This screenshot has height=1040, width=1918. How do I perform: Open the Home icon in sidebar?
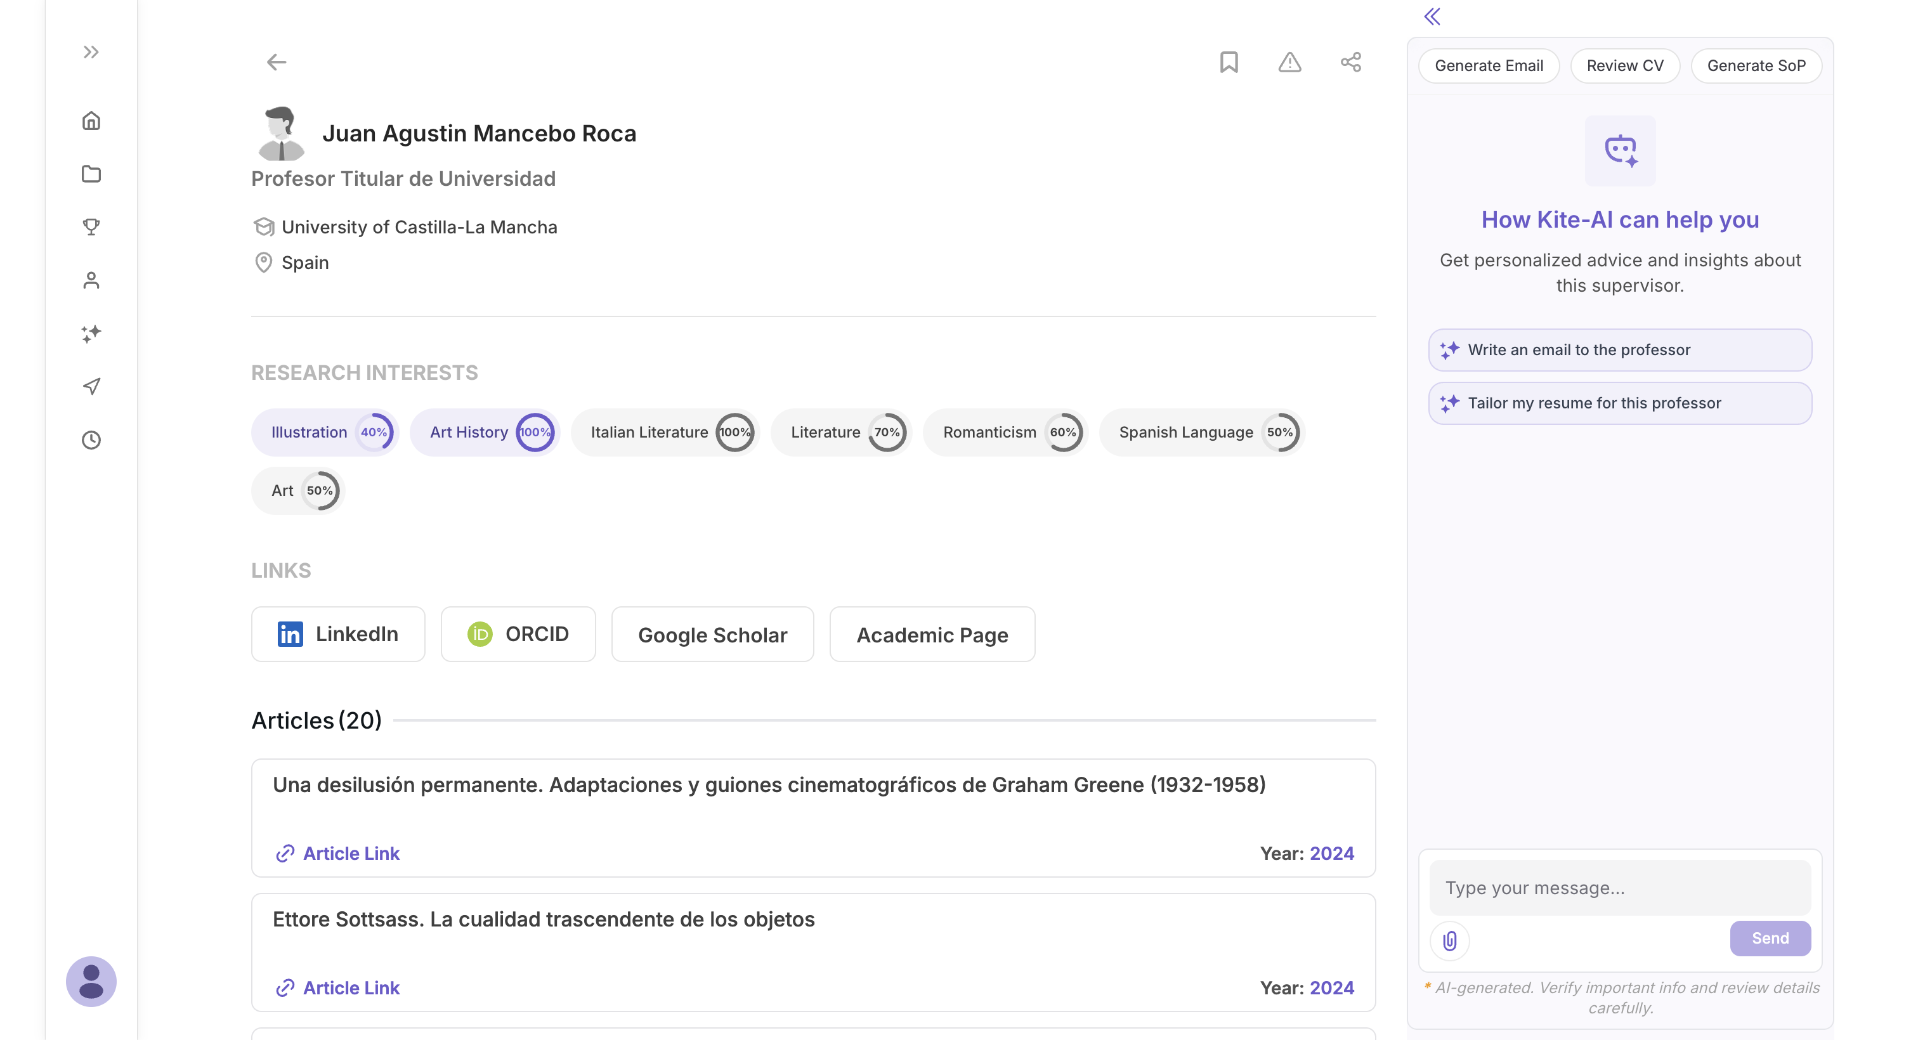(x=91, y=120)
